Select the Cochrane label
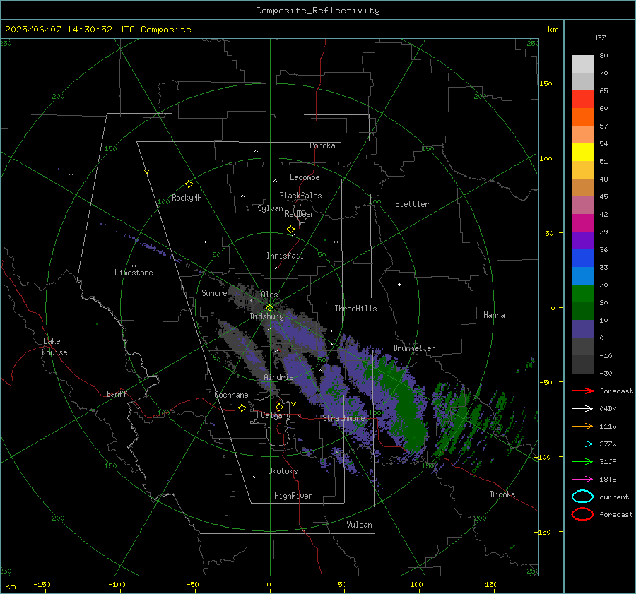The height and width of the screenshot is (594, 636). [x=231, y=395]
